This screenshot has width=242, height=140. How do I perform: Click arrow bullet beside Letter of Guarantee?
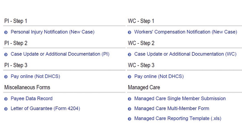tap(6, 109)
